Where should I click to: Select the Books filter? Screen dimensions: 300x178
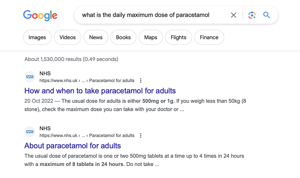click(x=123, y=37)
